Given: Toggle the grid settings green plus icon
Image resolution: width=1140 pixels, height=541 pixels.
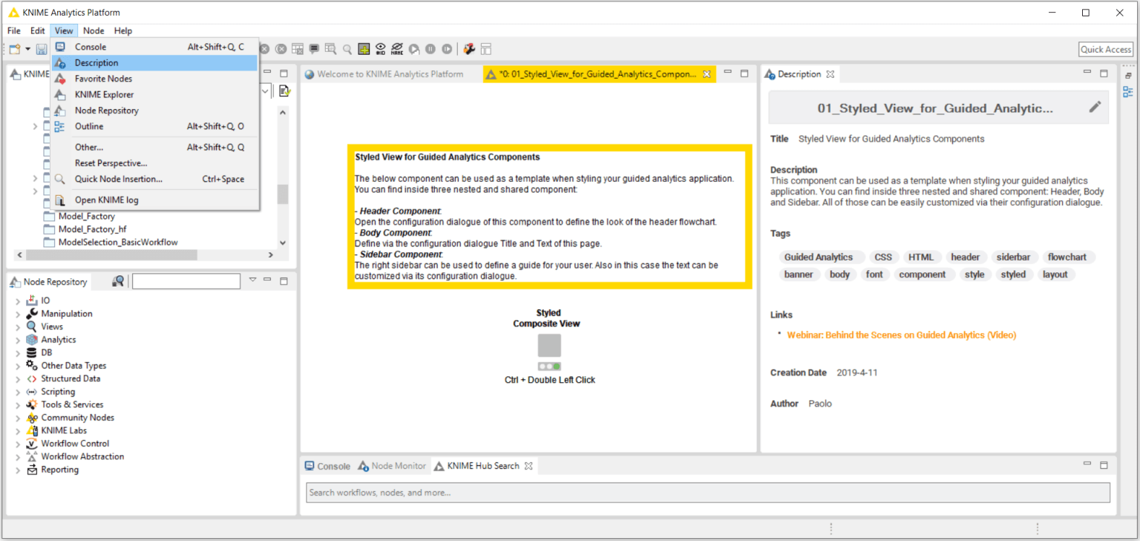Looking at the screenshot, I should coord(364,49).
